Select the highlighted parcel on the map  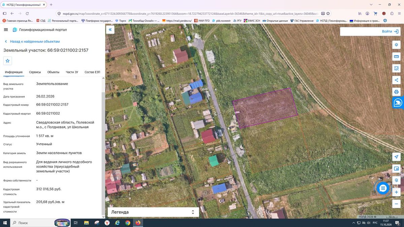click(265, 108)
